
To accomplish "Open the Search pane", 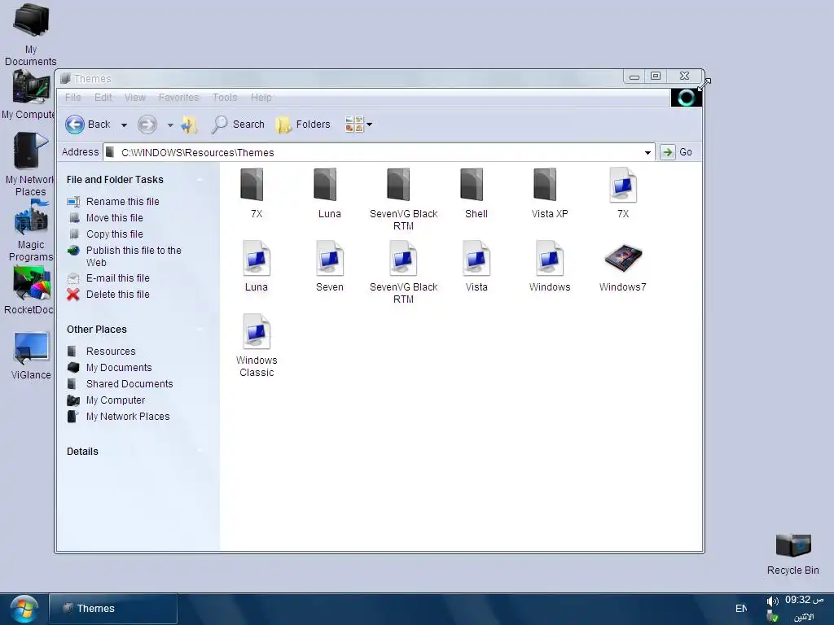I will [x=238, y=125].
